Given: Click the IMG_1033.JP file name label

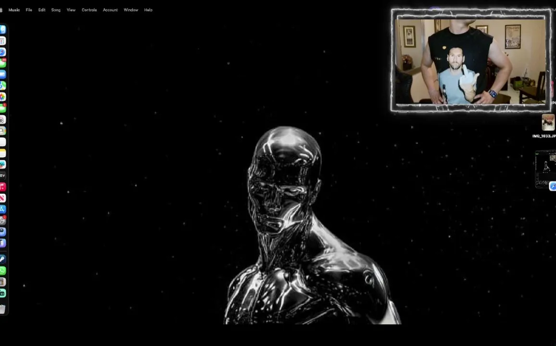Looking at the screenshot, I should coord(544,136).
